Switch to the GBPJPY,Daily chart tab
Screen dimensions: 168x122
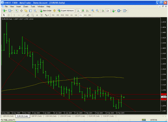click(x=37, y=116)
